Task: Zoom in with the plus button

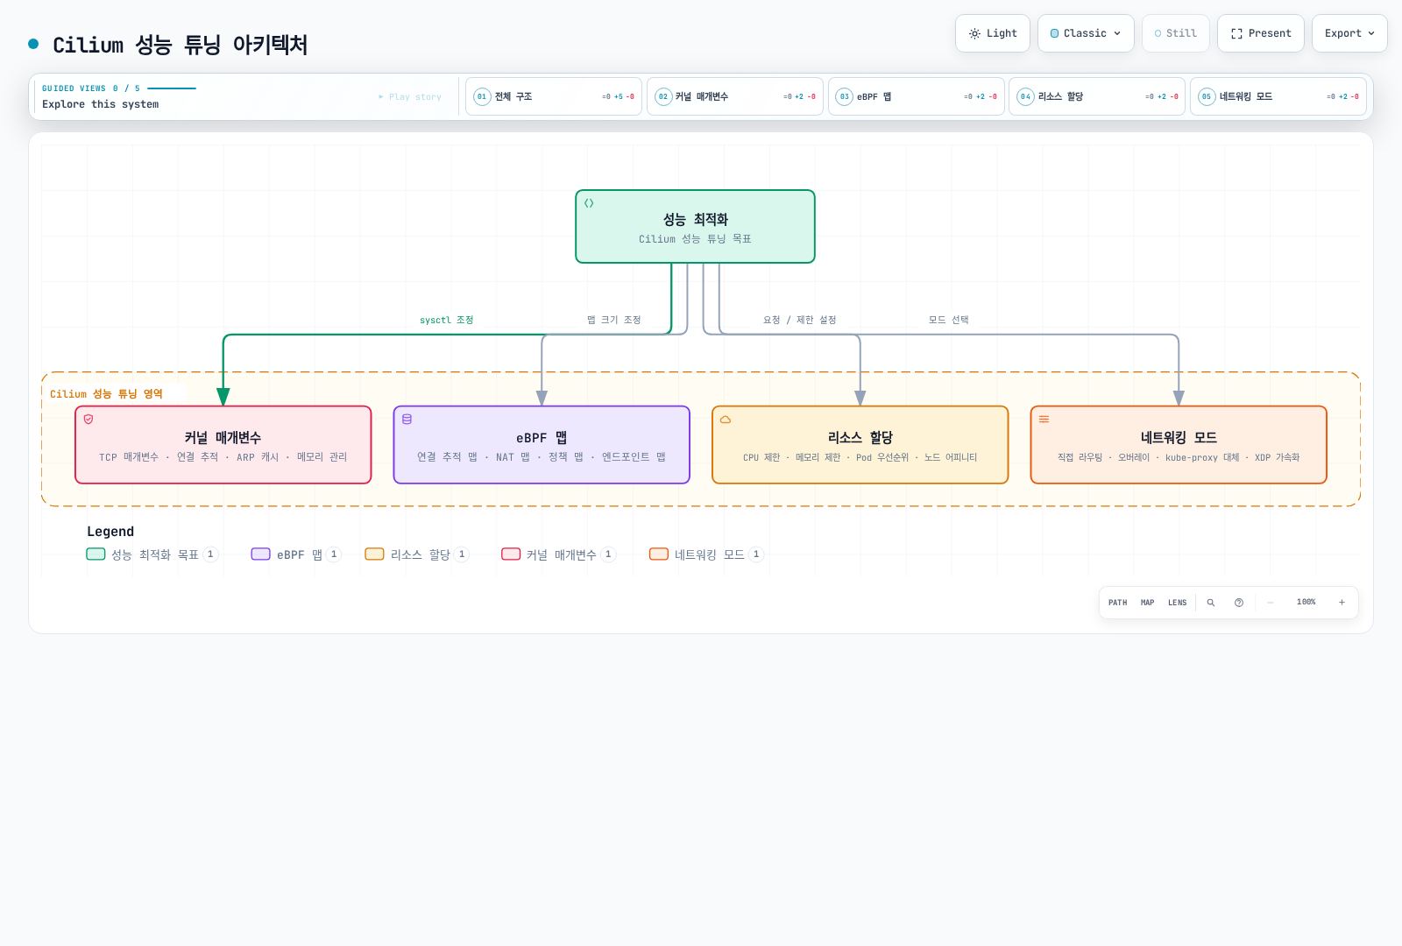Action: coord(1342,603)
